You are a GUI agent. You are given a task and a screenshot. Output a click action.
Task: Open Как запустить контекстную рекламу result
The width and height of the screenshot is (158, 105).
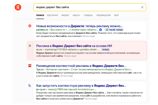pos(81,86)
